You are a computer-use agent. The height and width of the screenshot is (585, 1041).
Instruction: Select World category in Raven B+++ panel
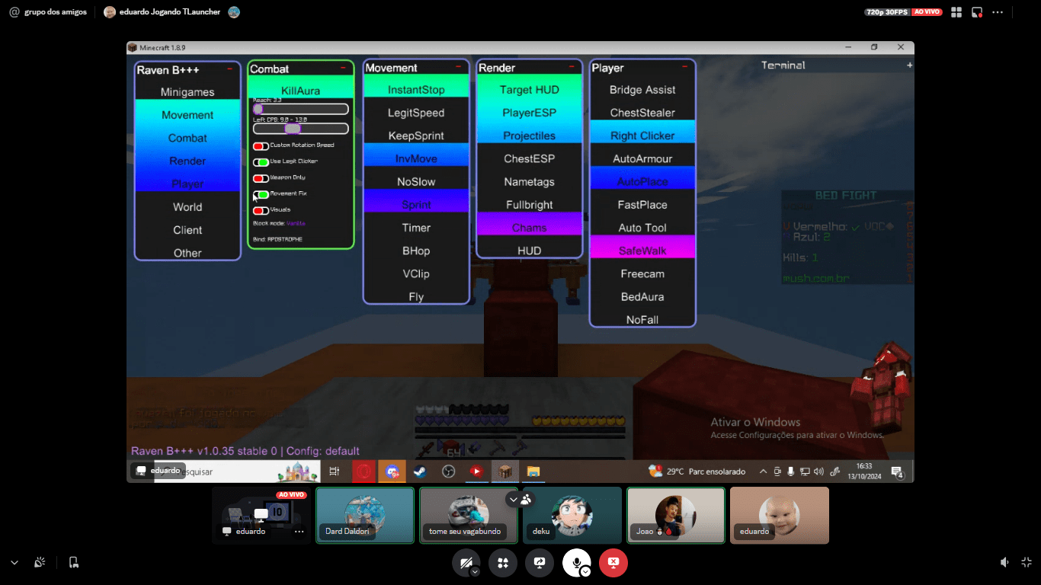pos(187,207)
